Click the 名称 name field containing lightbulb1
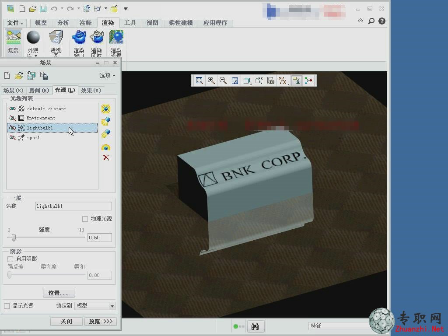 (x=73, y=206)
